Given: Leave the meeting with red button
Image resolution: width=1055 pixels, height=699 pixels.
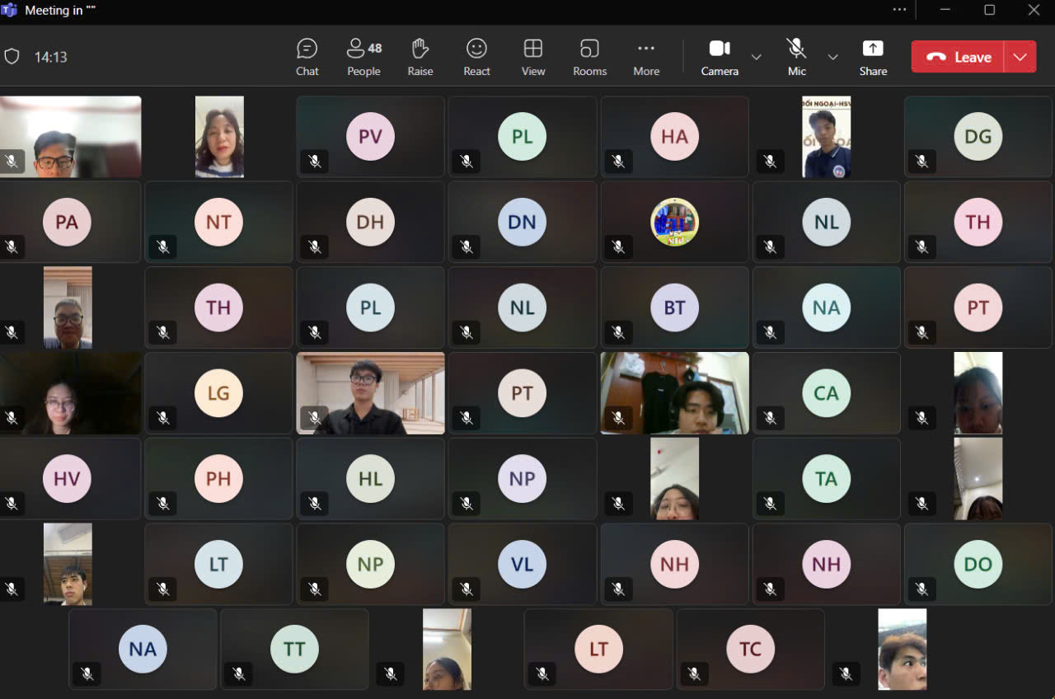Looking at the screenshot, I should [958, 57].
